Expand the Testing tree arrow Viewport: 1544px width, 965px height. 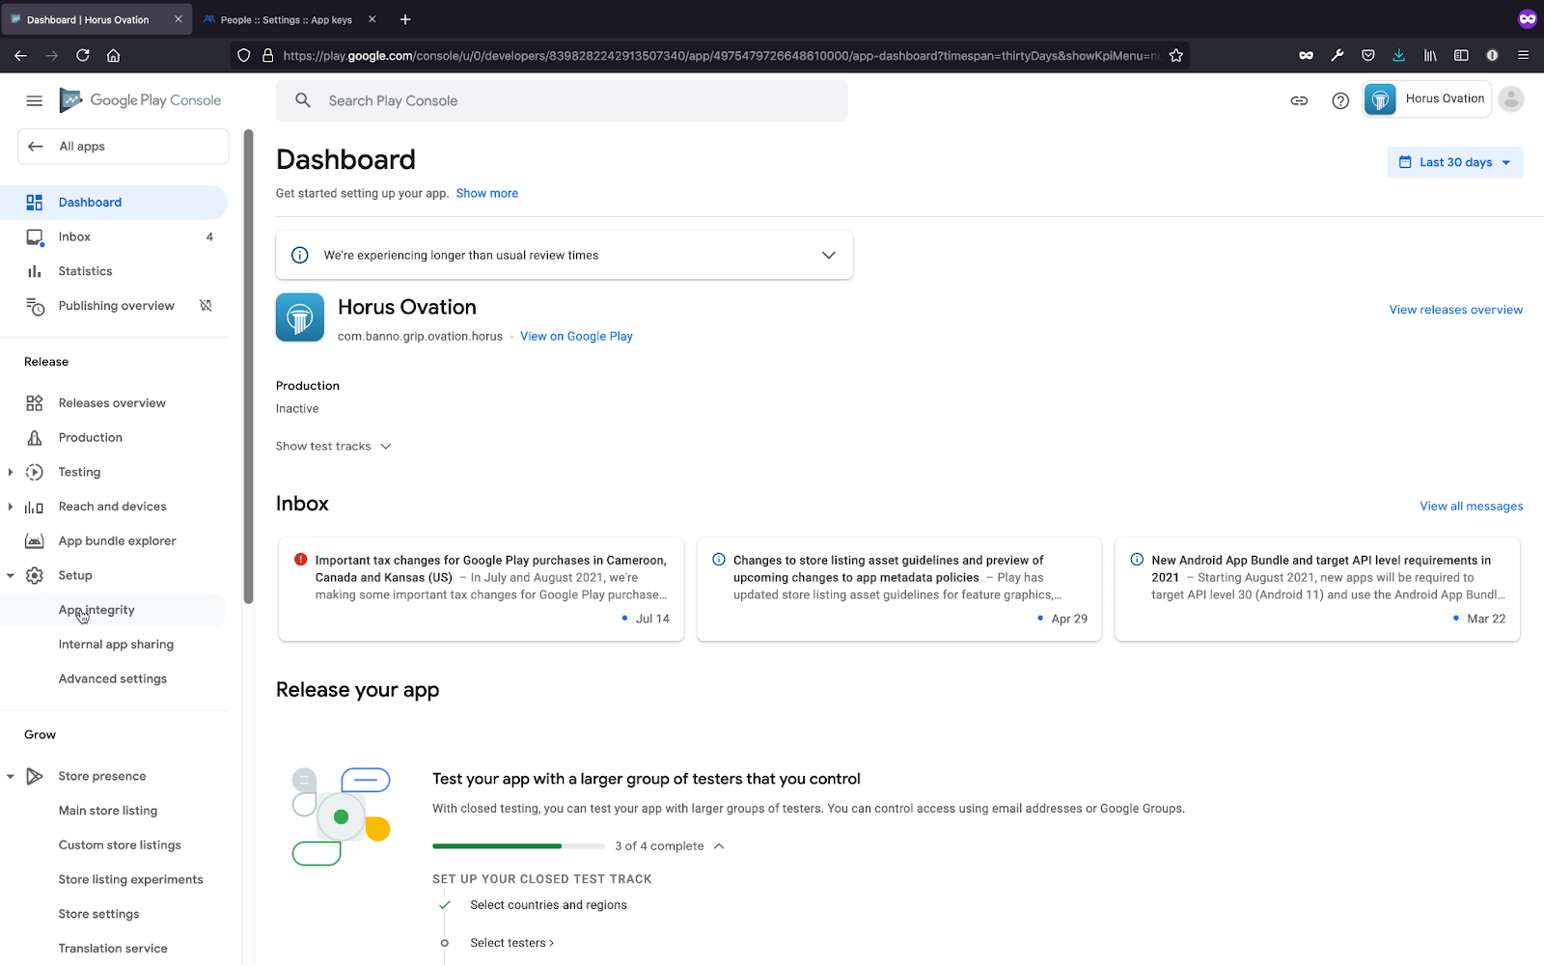click(11, 472)
